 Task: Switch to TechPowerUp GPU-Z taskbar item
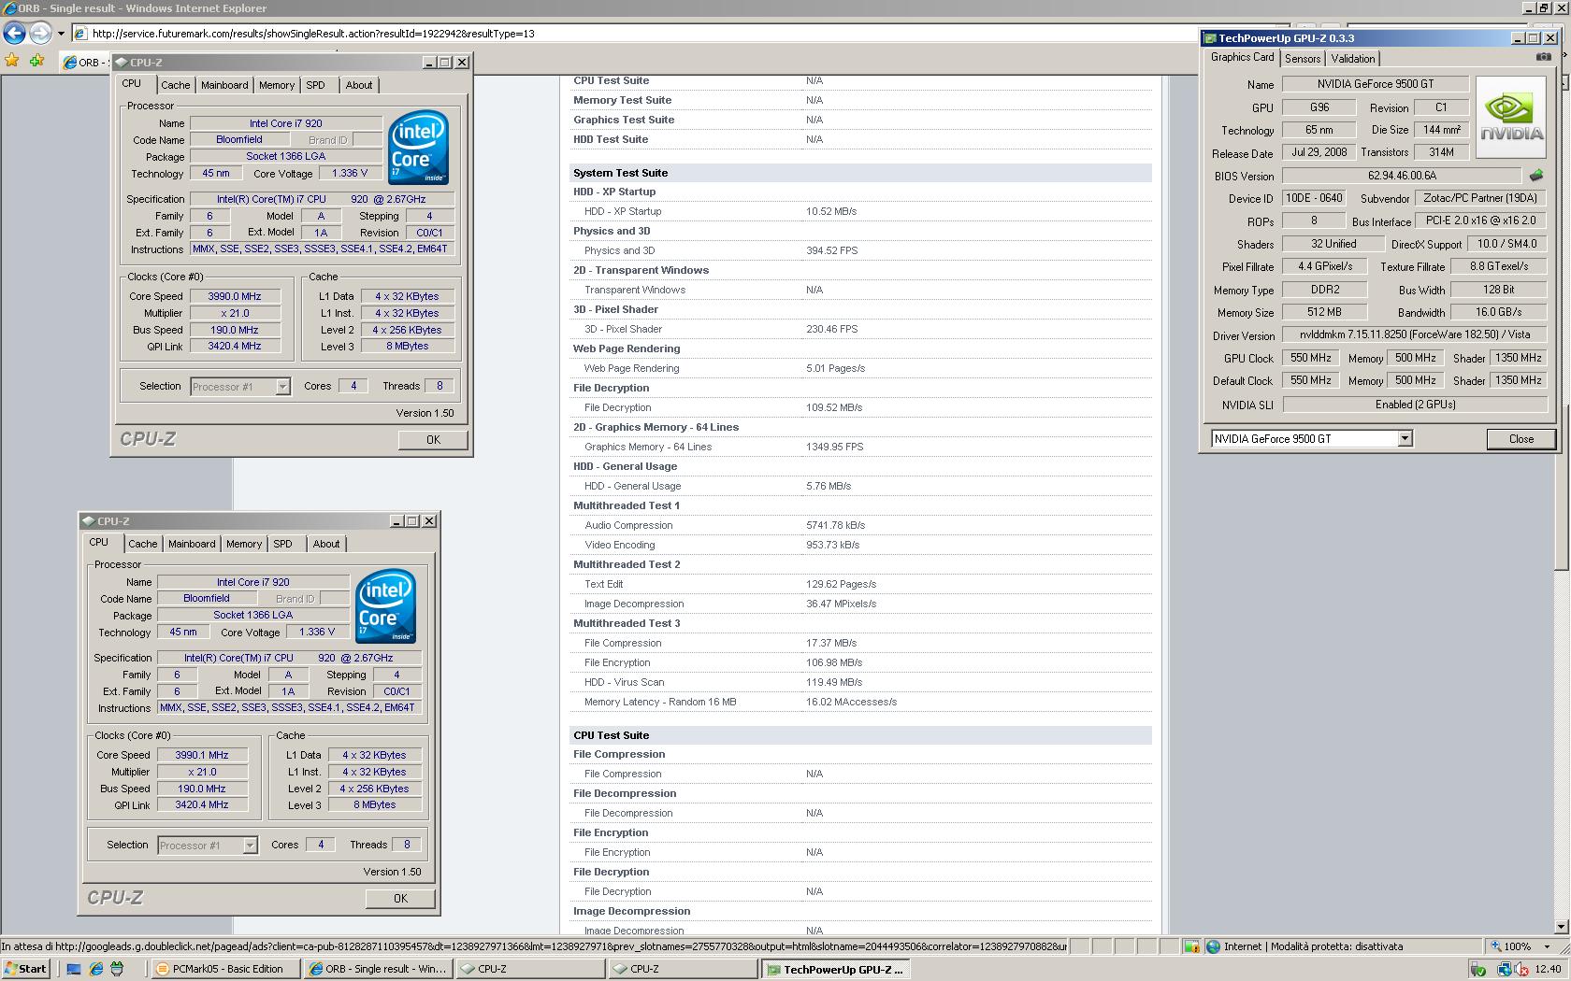coord(836,969)
